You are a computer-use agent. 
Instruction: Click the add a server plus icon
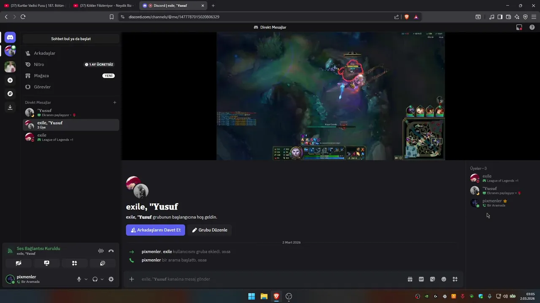[10, 80]
